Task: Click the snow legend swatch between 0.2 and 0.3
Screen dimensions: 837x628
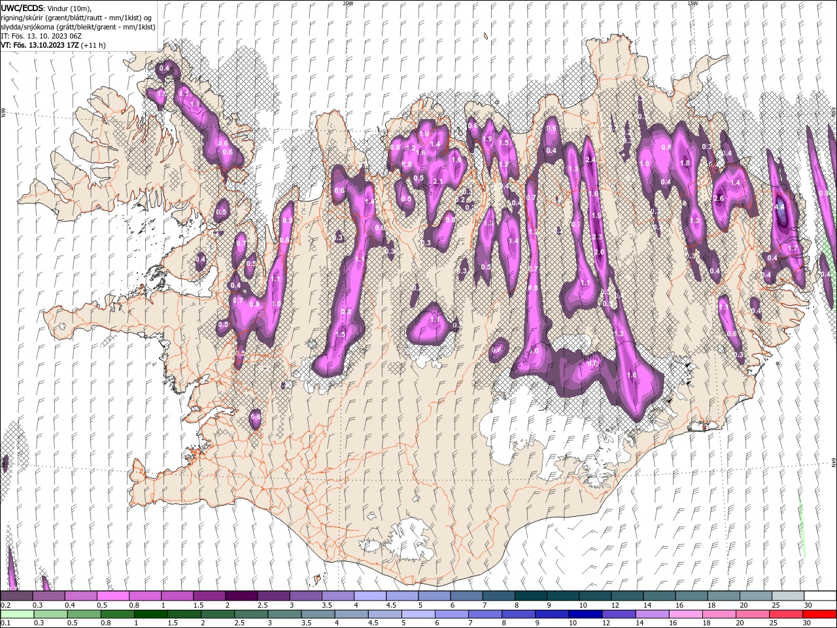Action: tap(16, 596)
